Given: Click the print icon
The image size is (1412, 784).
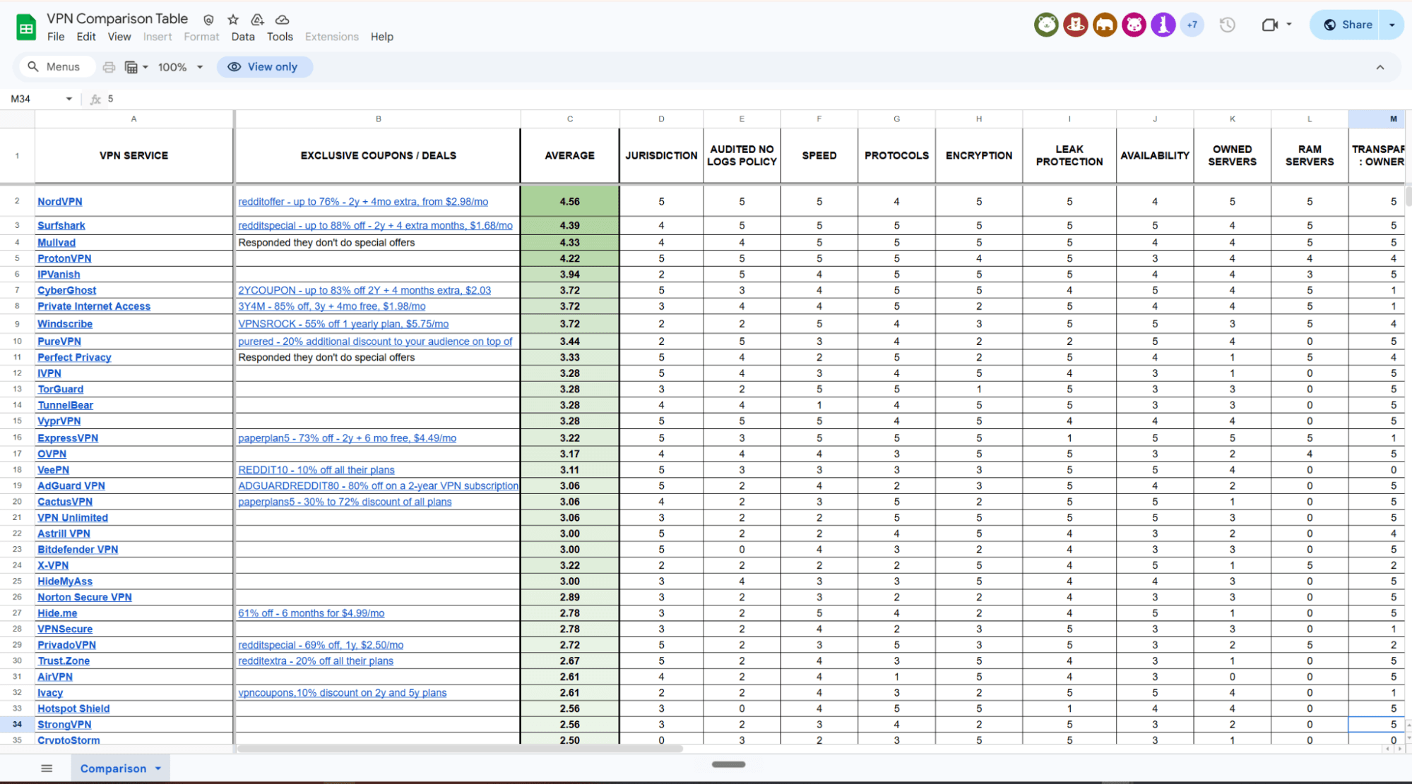Looking at the screenshot, I should 109,67.
